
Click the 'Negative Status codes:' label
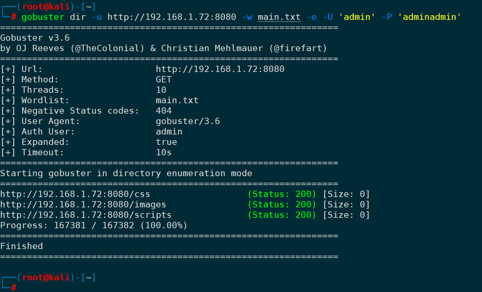tap(80, 111)
